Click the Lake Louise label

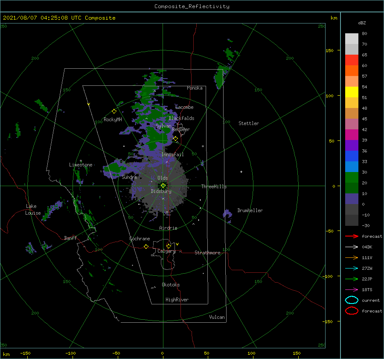click(x=33, y=210)
